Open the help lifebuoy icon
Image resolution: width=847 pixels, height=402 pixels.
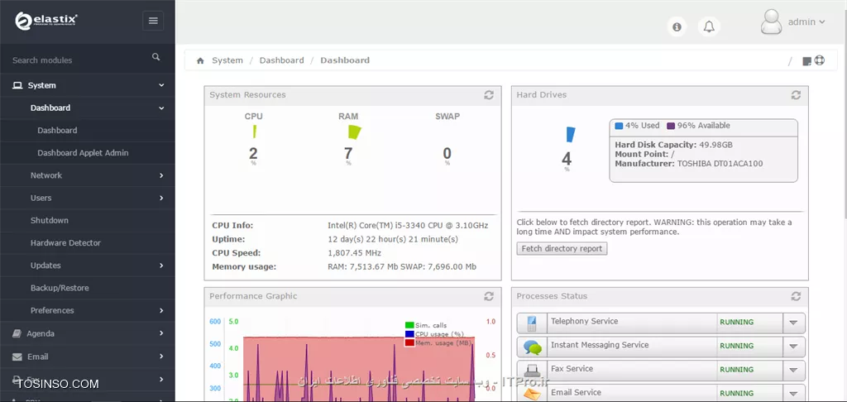click(x=820, y=60)
